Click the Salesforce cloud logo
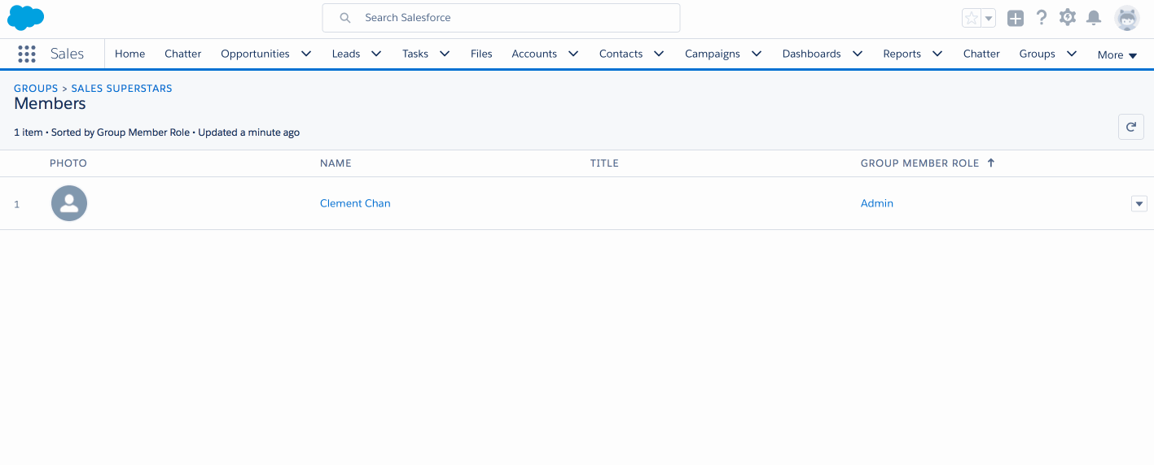 (x=25, y=17)
